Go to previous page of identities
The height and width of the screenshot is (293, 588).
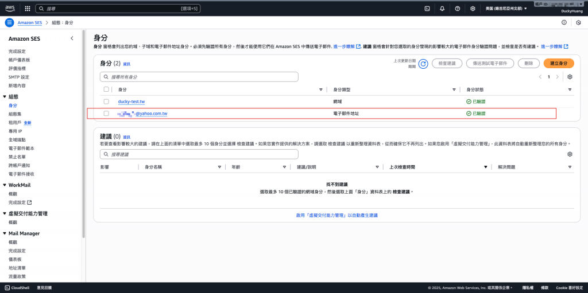[x=540, y=77]
